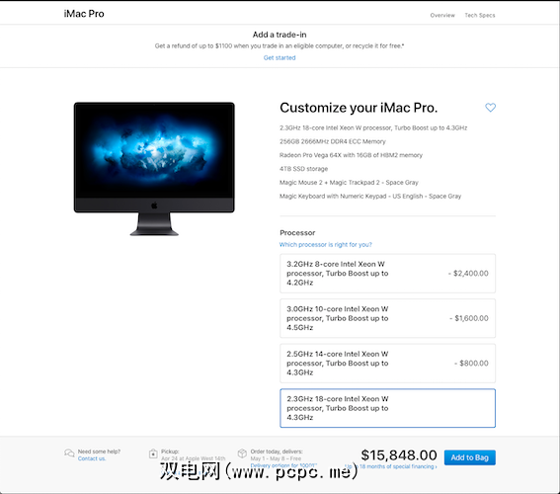560x494 pixels.
Task: Select the 2.5GHz 14-core processor option
Action: pos(387,364)
